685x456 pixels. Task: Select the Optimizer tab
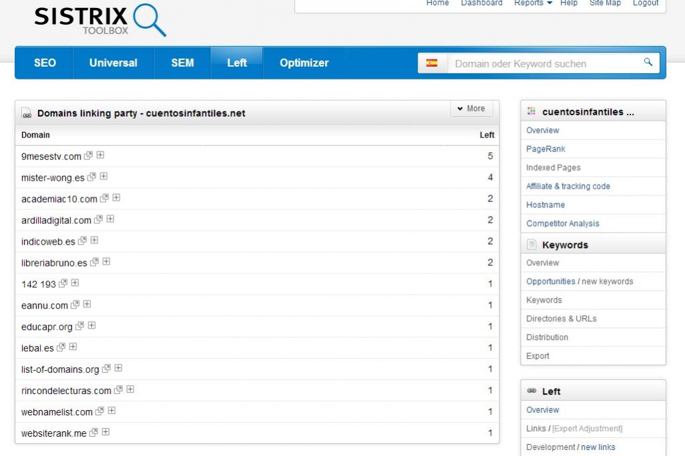tap(304, 63)
